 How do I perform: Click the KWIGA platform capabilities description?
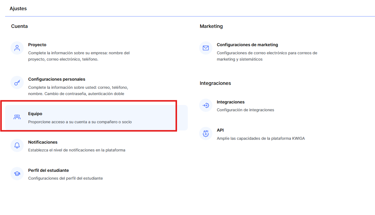coord(261,138)
